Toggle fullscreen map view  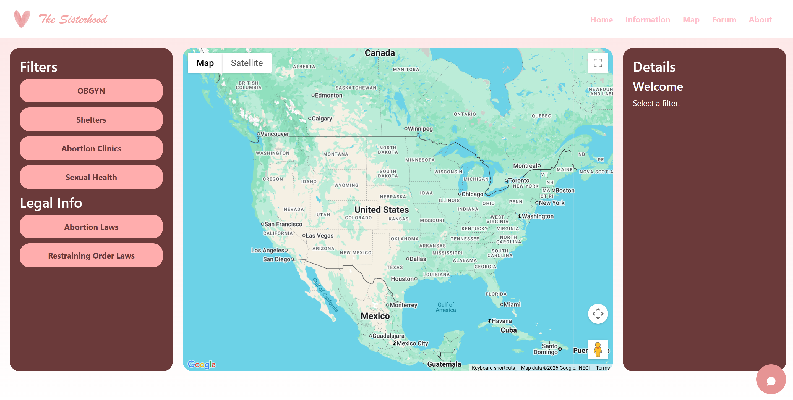598,63
